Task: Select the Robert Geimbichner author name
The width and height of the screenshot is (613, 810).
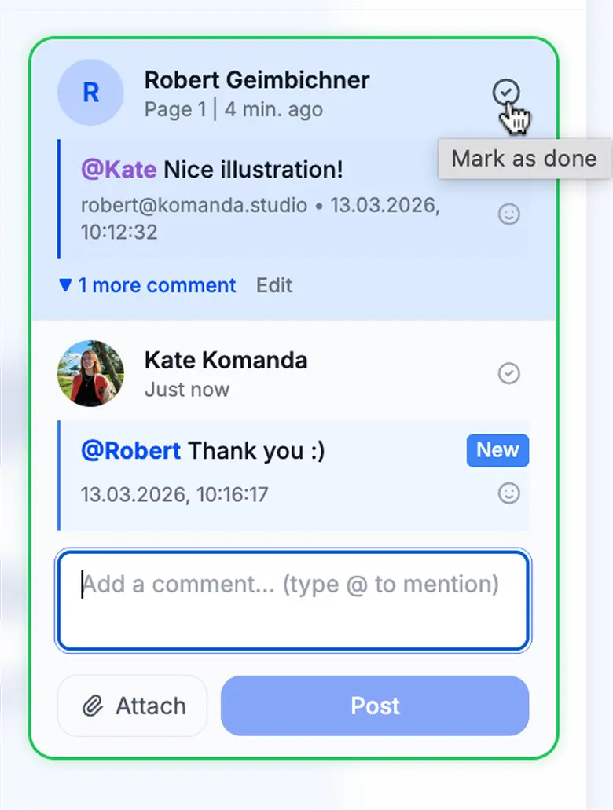Action: coord(257,80)
